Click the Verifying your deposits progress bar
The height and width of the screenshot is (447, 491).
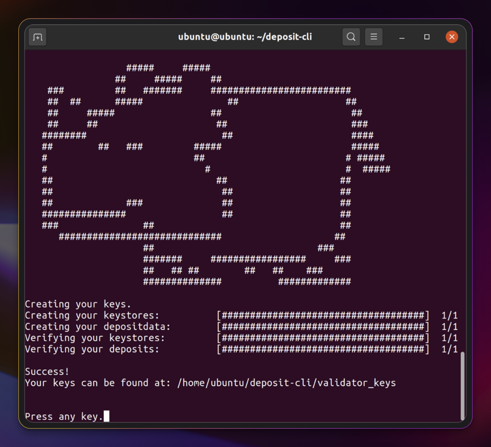(323, 349)
